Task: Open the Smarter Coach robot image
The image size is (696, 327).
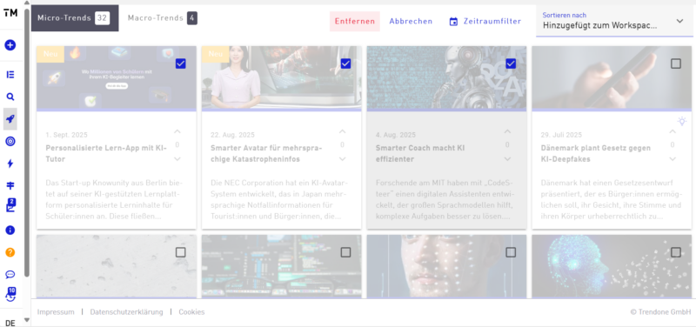Action: click(446, 77)
